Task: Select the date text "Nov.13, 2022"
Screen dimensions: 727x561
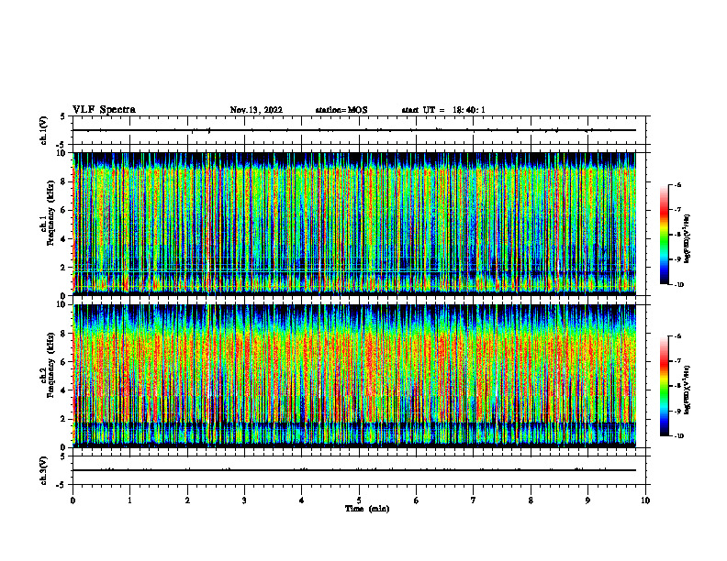Action: (x=256, y=110)
